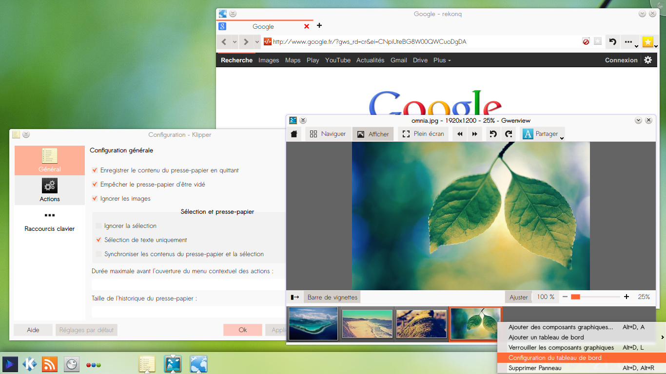Open Google settings gear icon

pos(648,60)
